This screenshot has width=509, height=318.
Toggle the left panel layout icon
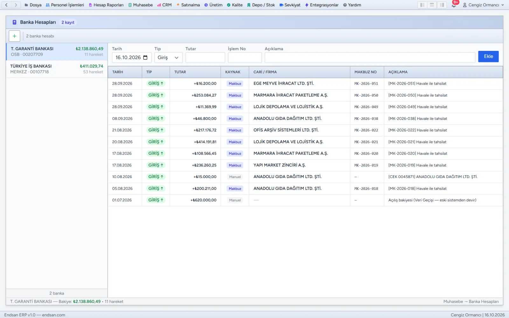pyautogui.click(x=422, y=5)
